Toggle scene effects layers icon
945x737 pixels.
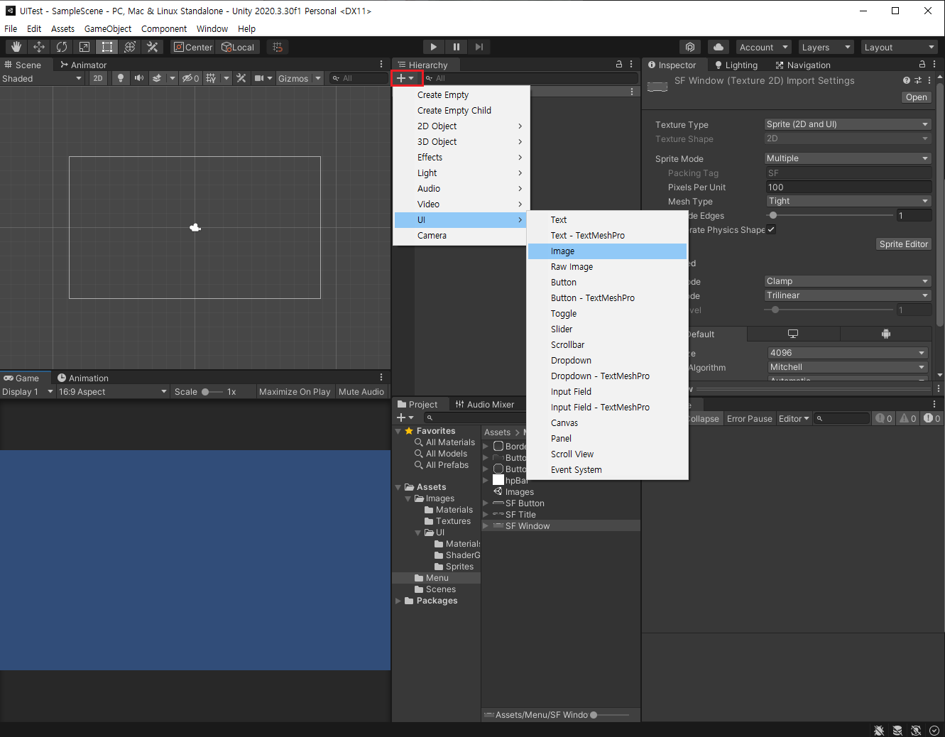[157, 78]
